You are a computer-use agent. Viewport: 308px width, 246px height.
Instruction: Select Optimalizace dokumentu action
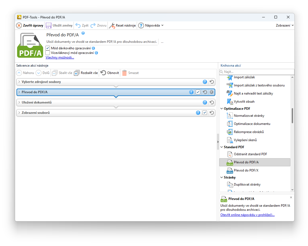point(255,124)
